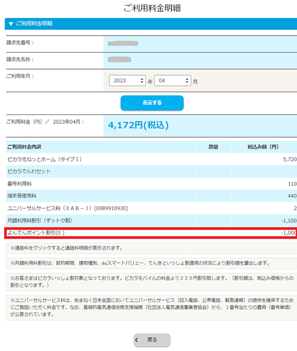
Task: Select the 番号利用料 charge row
Action: (x=20, y=183)
